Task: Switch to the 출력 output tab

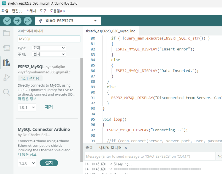Action: pyautogui.click(x=89, y=148)
